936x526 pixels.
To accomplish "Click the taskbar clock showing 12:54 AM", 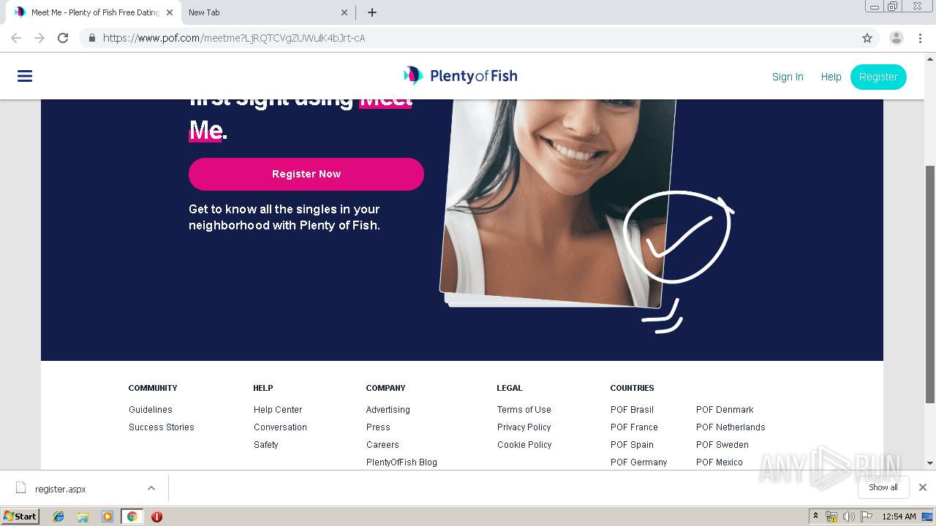I will pyautogui.click(x=899, y=517).
